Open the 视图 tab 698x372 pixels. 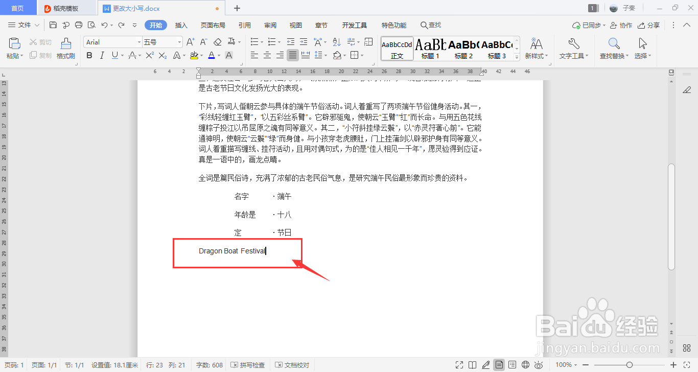(295, 25)
